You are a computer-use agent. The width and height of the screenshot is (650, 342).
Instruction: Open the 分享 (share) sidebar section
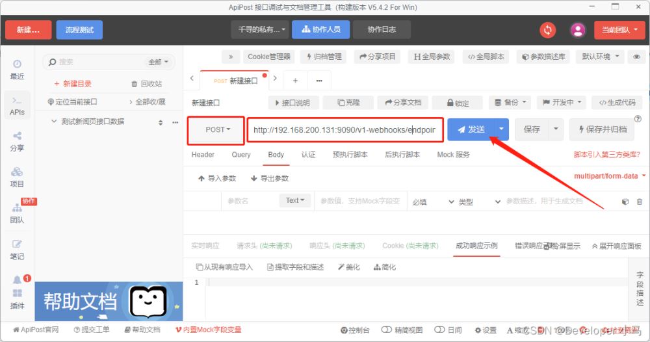tap(17, 142)
